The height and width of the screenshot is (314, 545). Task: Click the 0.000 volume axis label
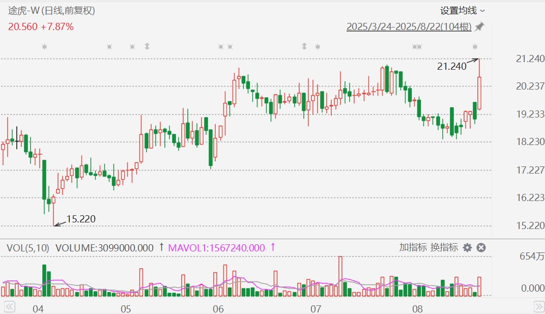532,288
